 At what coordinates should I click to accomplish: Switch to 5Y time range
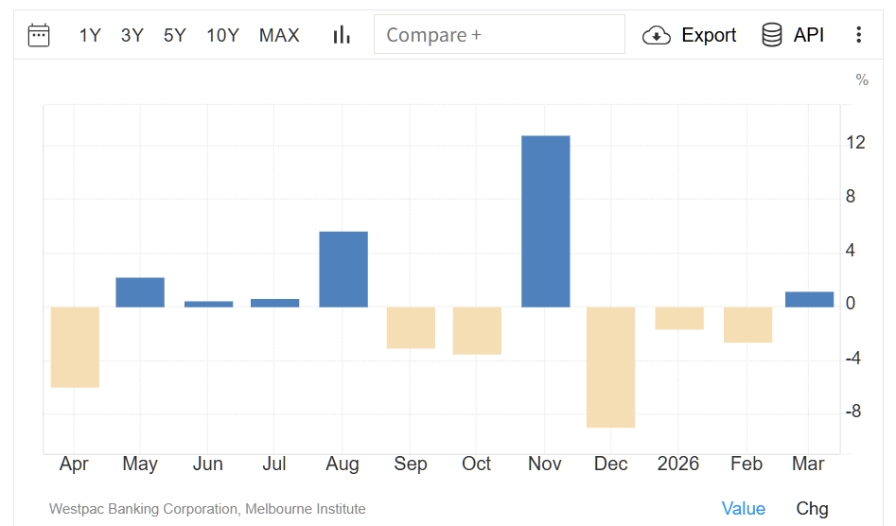point(175,35)
